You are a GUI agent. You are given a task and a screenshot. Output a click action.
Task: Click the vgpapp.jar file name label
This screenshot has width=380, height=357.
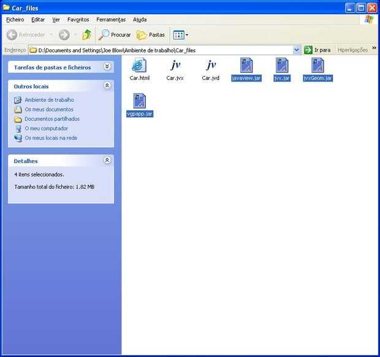click(140, 113)
